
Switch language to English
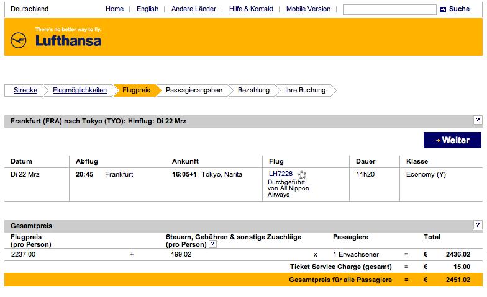tap(147, 9)
